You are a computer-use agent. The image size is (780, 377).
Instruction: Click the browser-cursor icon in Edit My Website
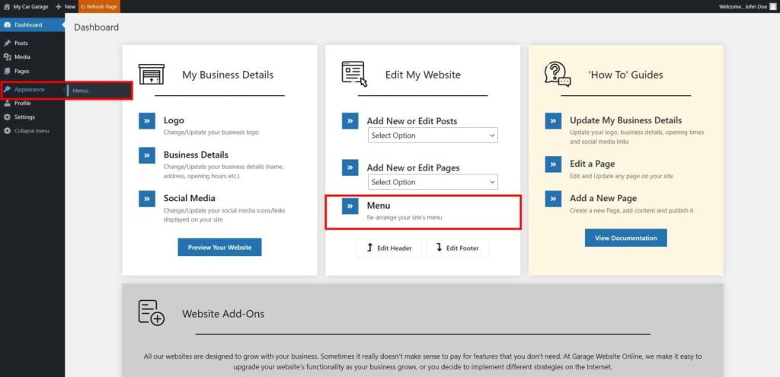click(354, 74)
